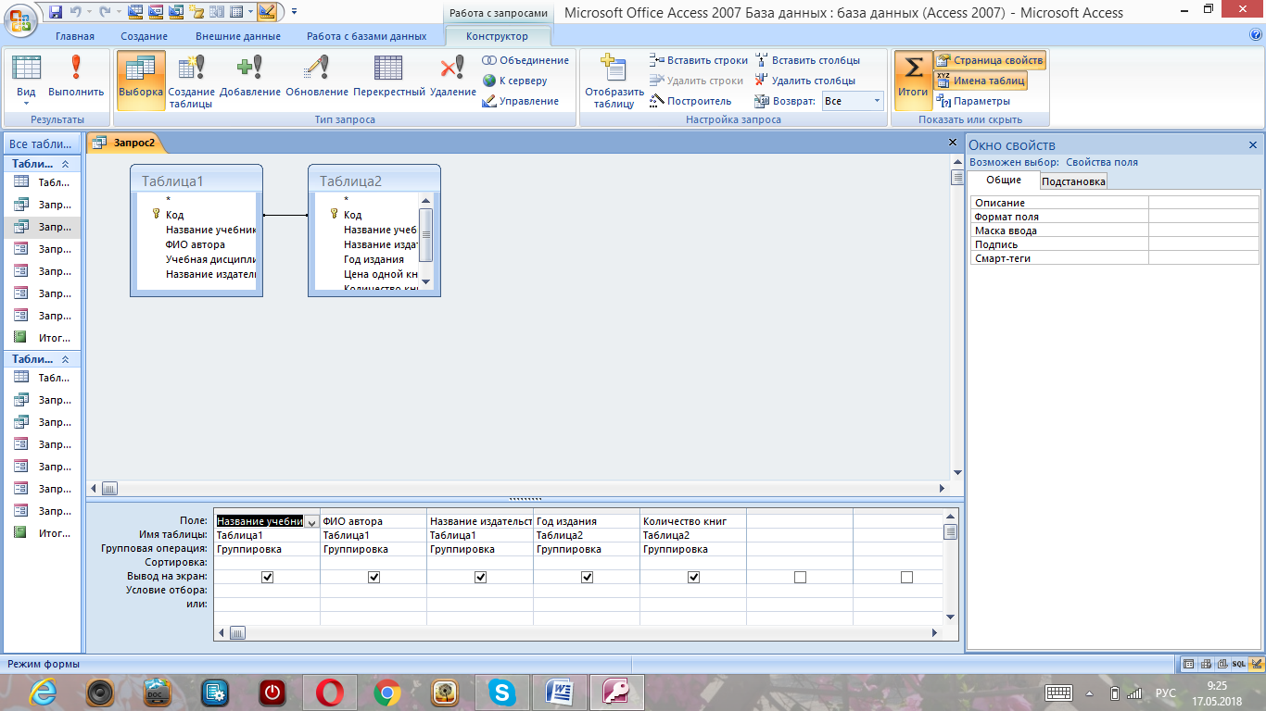Click the Таблица2 field list scrollbar
1266x711 pixels.
pos(426,235)
